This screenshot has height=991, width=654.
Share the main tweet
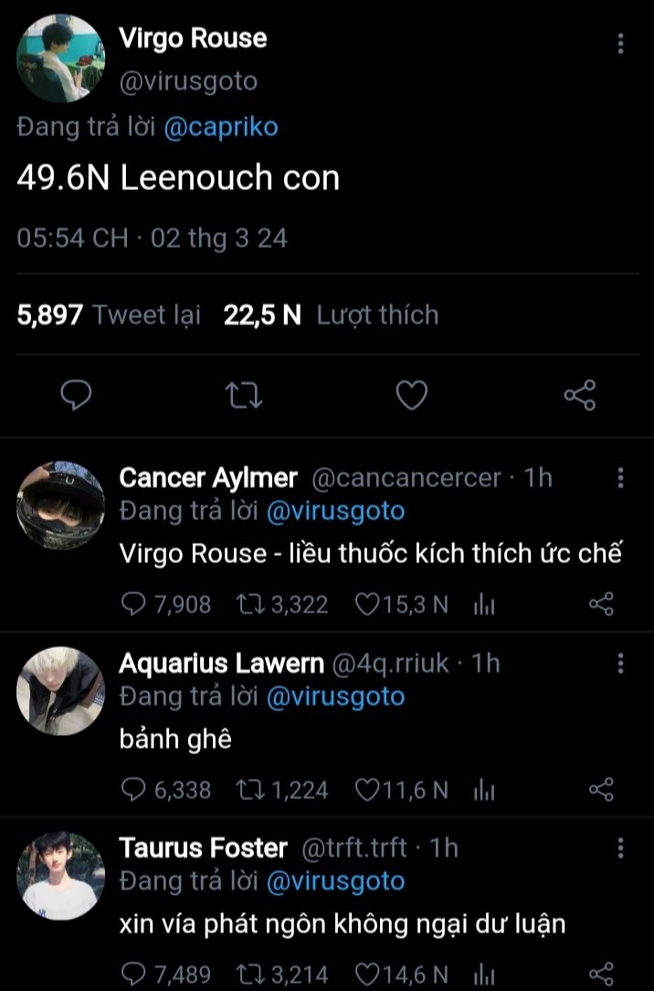point(579,394)
